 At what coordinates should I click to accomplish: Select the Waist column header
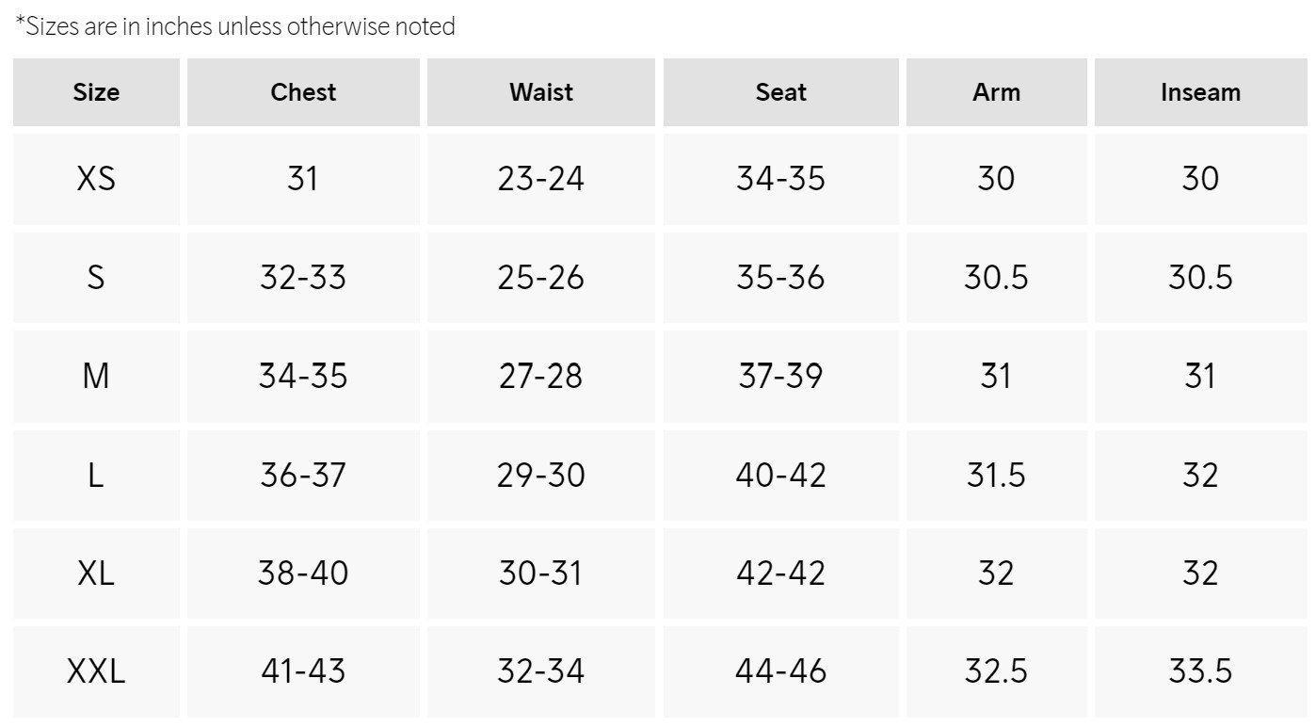(x=541, y=92)
